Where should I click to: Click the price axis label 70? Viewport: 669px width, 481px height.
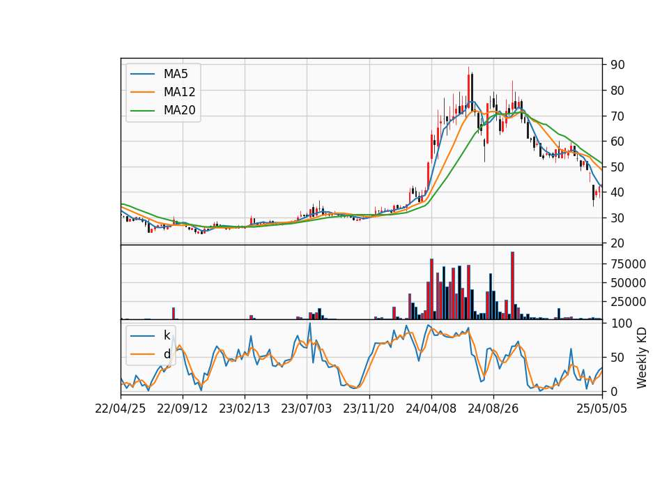point(617,116)
